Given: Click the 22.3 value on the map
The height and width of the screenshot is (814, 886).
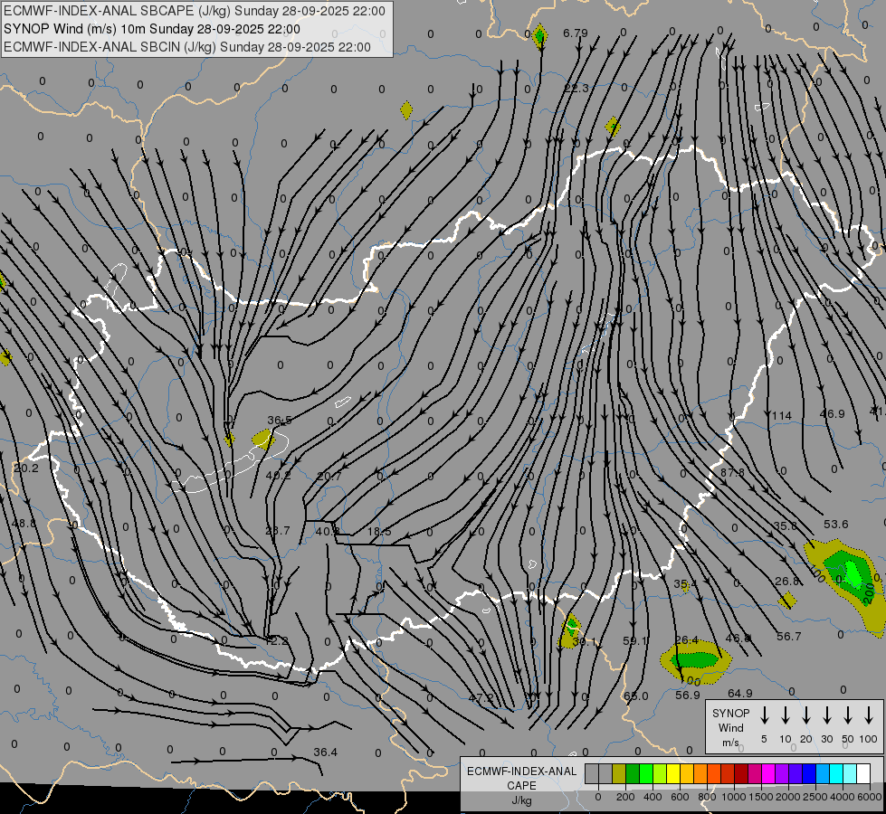Looking at the screenshot, I should click(576, 88).
